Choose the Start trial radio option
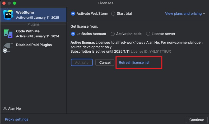Image resolution: width=209 pixels, height=124 pixels. point(113,13)
